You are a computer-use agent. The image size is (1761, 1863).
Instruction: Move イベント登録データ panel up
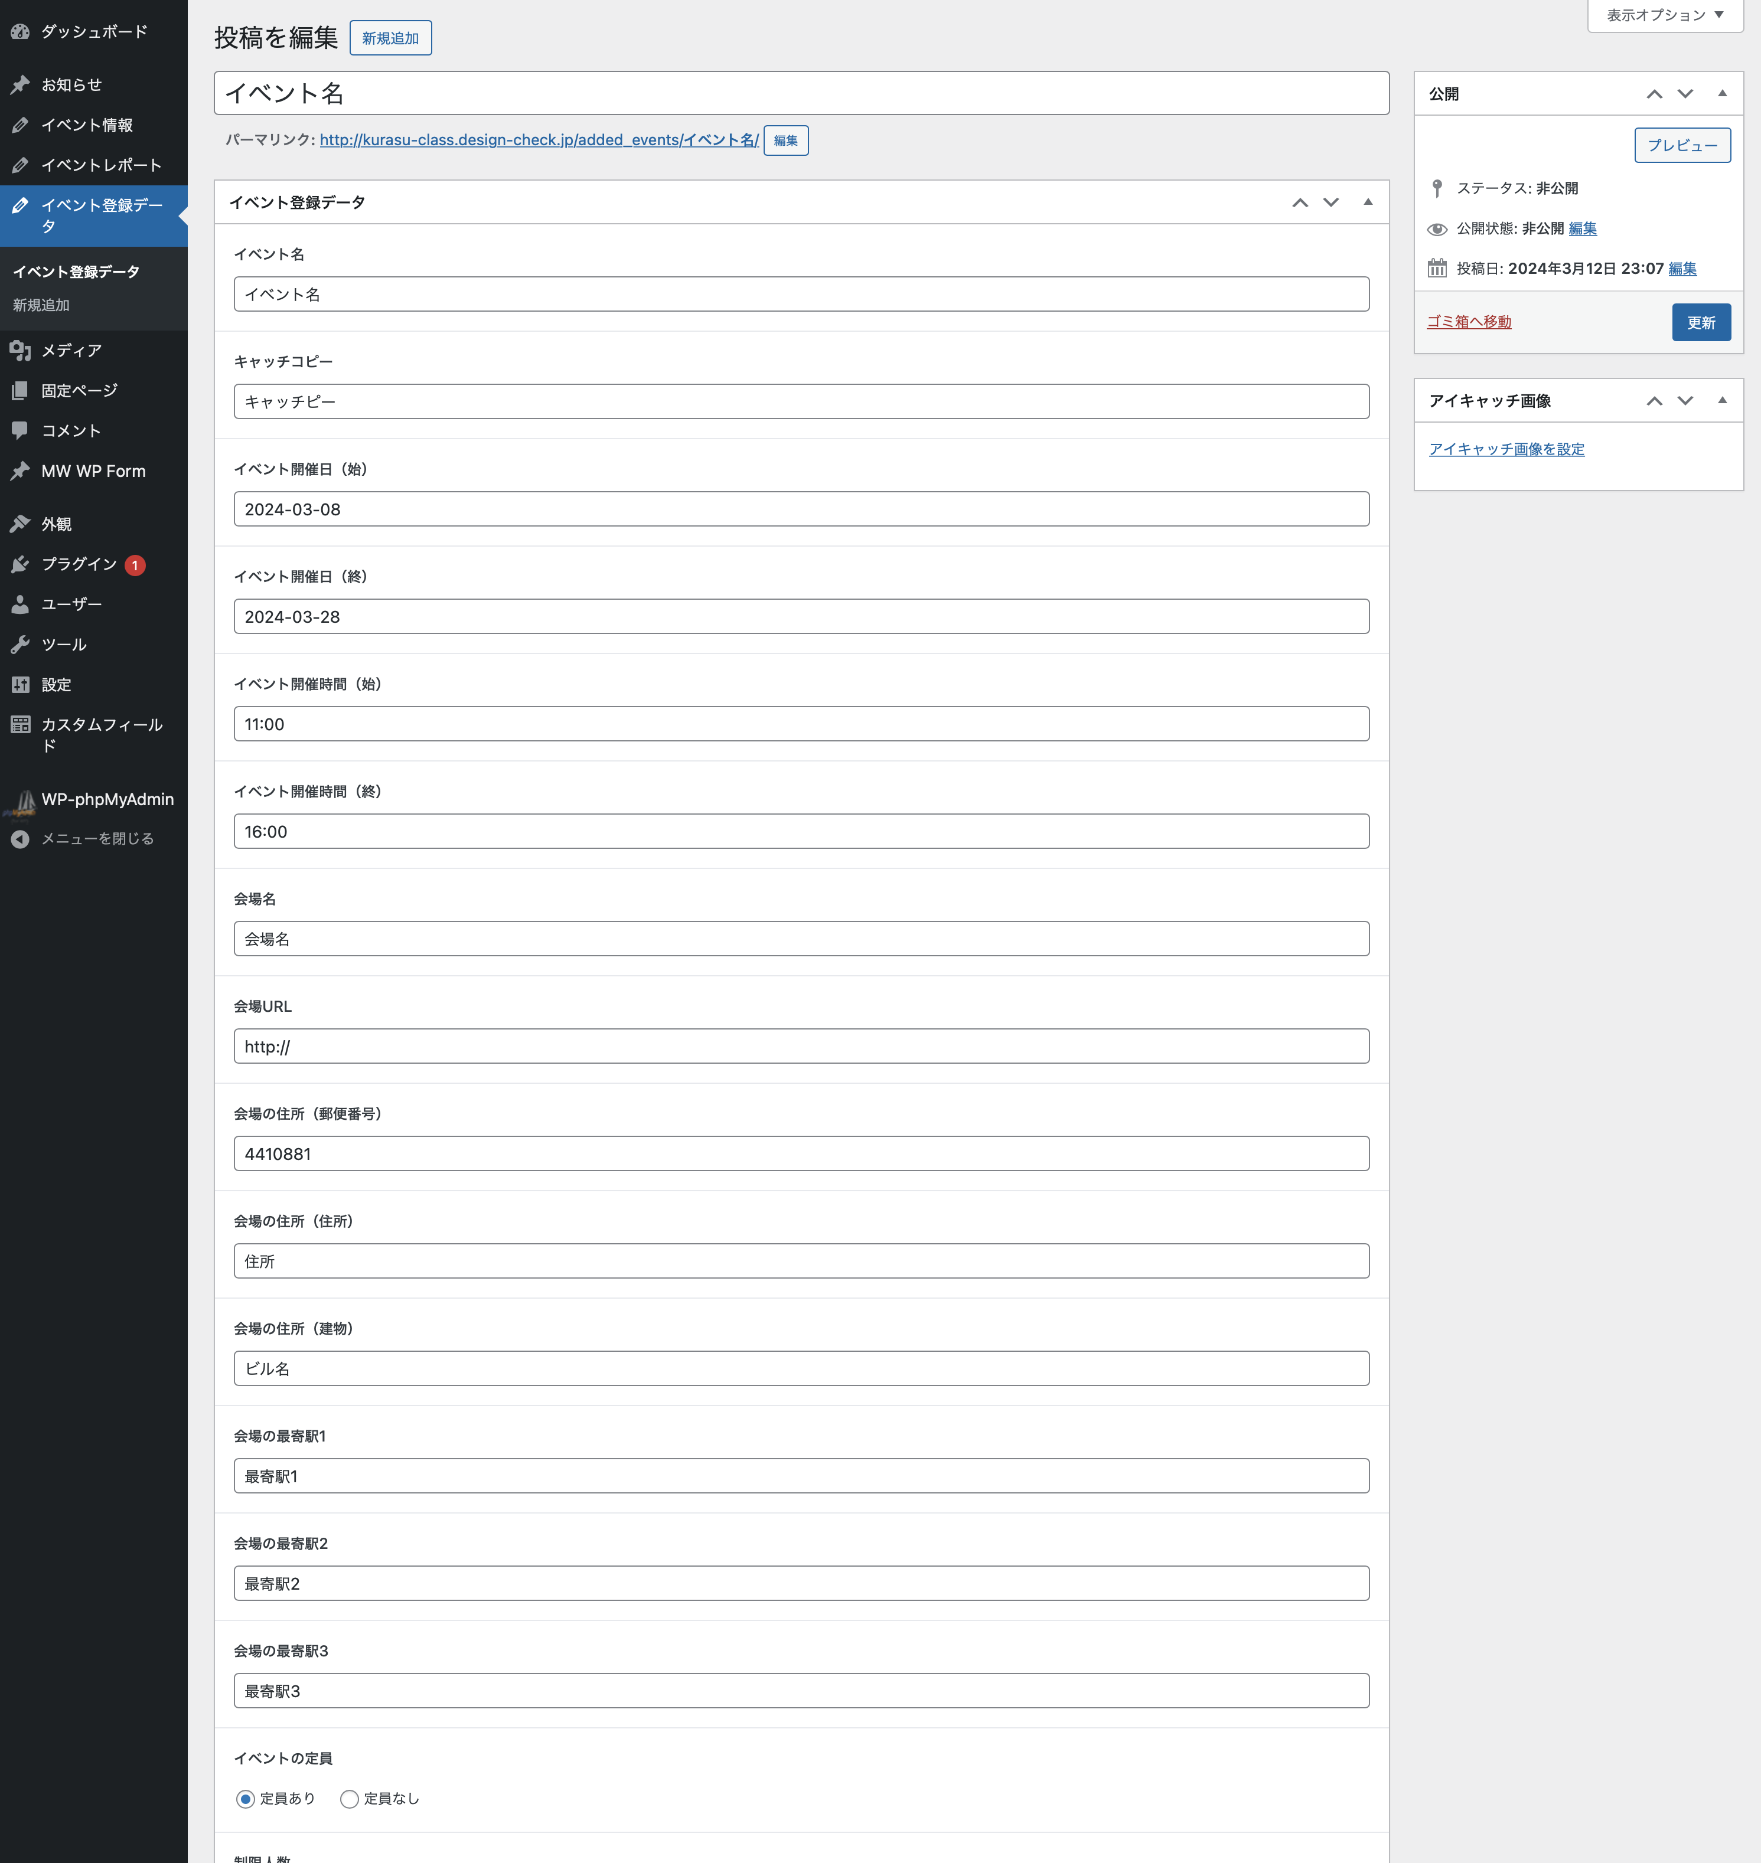[x=1300, y=202]
